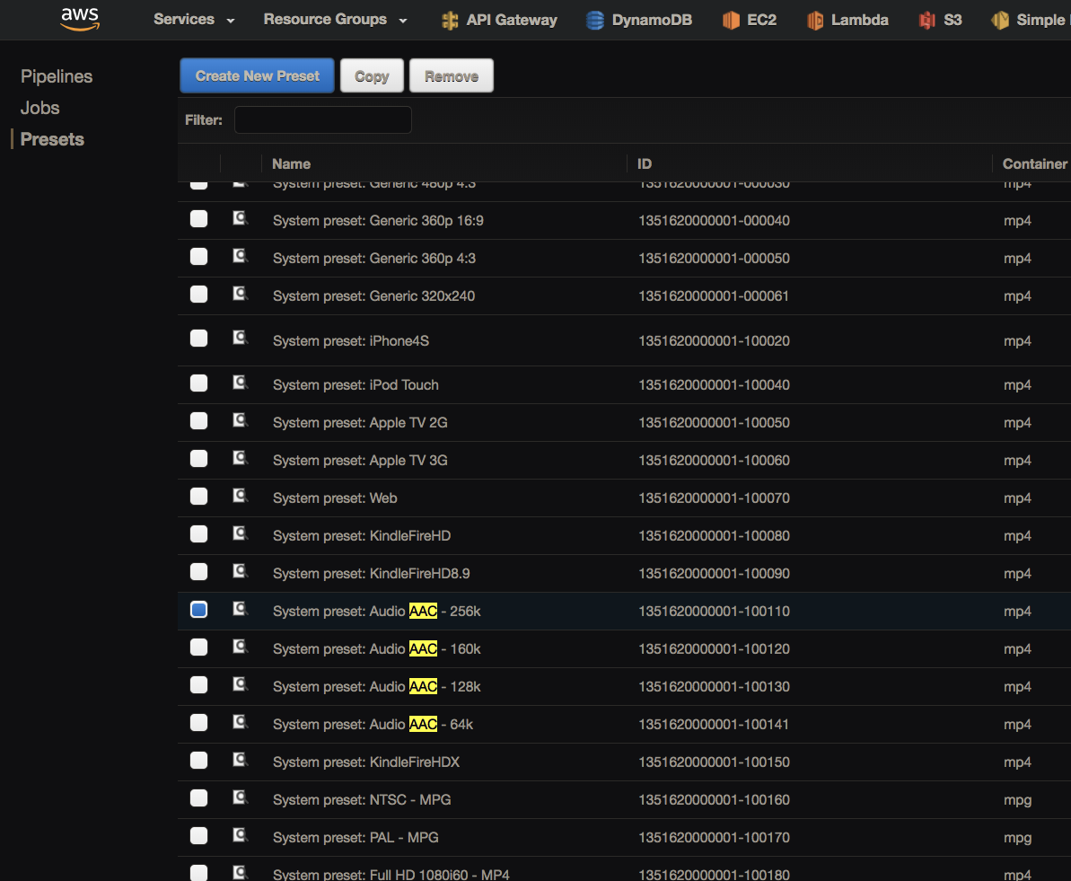View details icon for Audio AAC - 160k
1071x881 pixels.
point(240,647)
